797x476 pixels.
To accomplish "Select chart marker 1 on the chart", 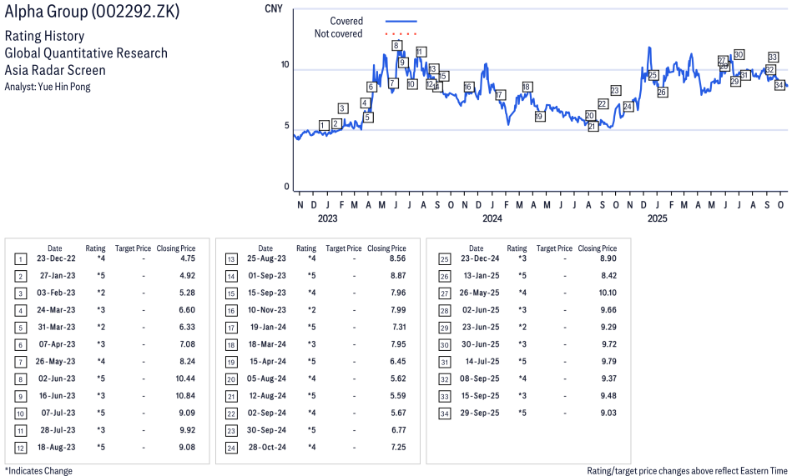I will 324,125.
